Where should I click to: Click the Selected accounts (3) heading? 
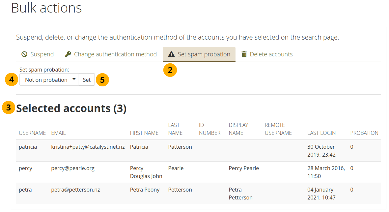71,108
